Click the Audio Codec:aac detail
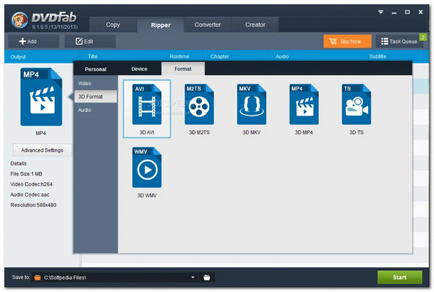Viewport: 434px width, 292px height. [30, 194]
